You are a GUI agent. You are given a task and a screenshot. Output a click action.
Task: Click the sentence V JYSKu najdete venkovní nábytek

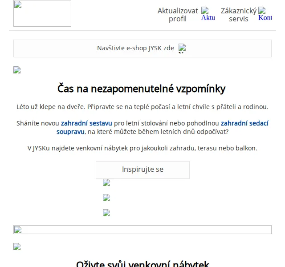click(x=142, y=148)
